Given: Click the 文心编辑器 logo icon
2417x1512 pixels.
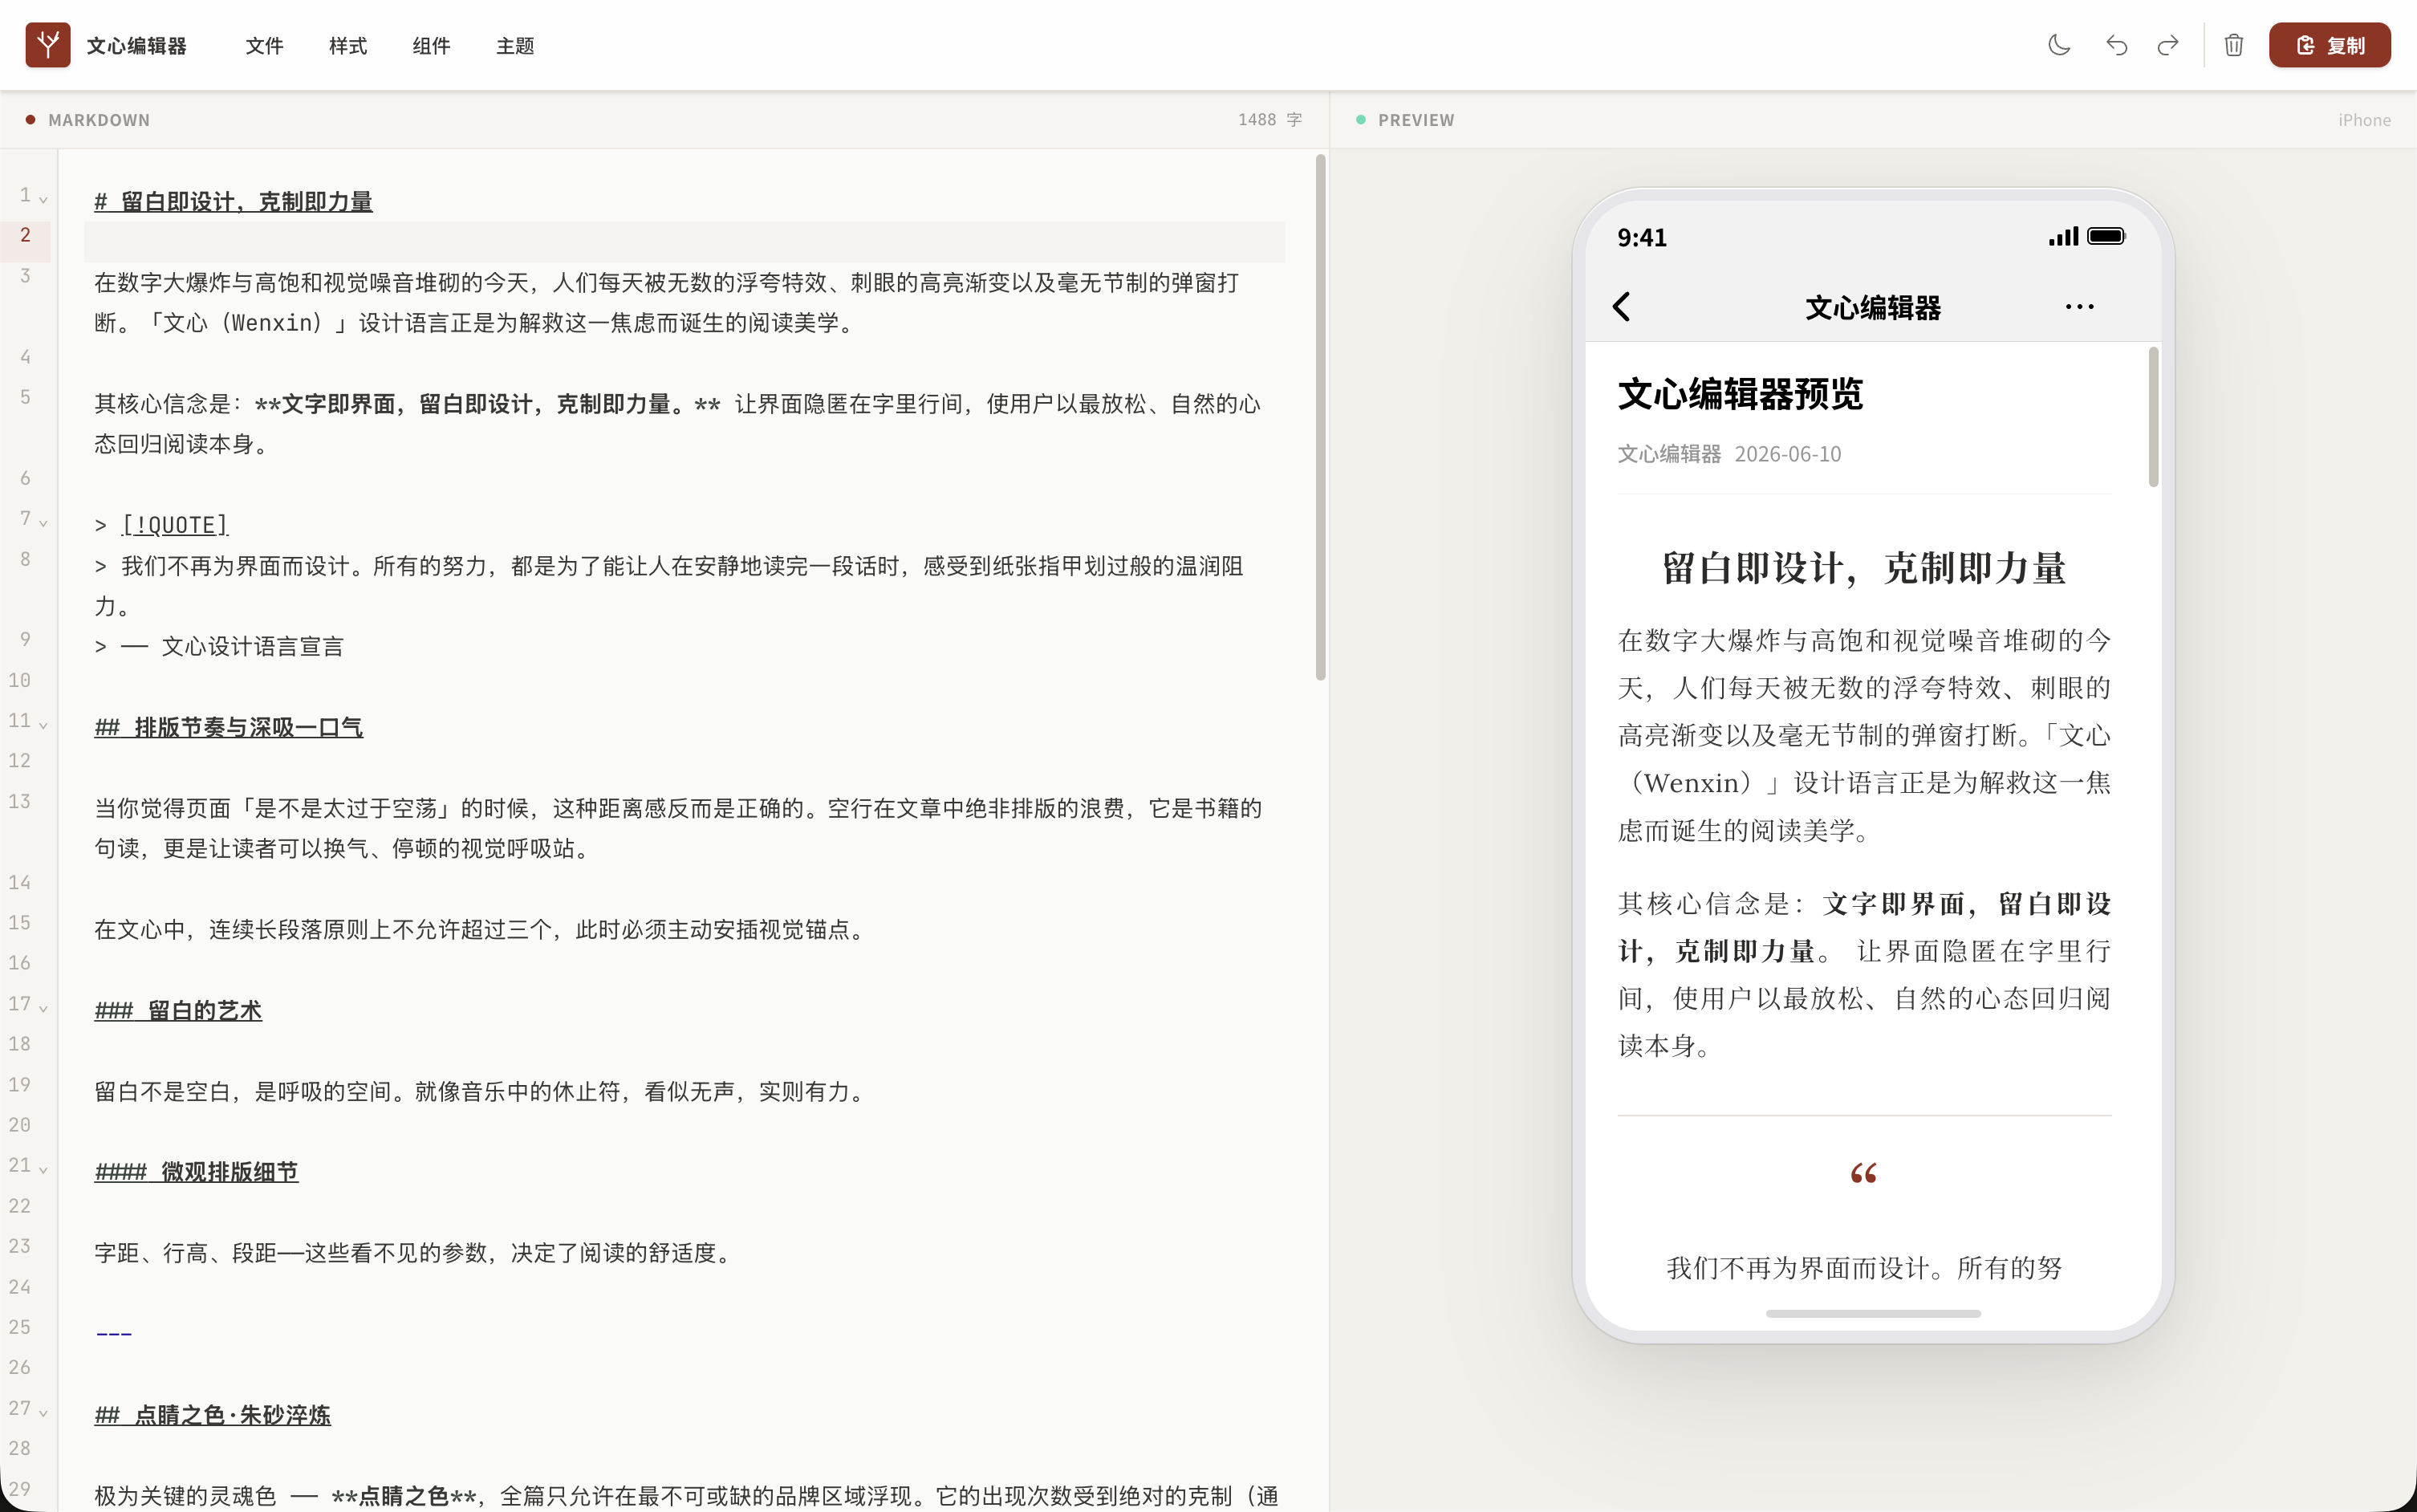Looking at the screenshot, I should [x=48, y=45].
